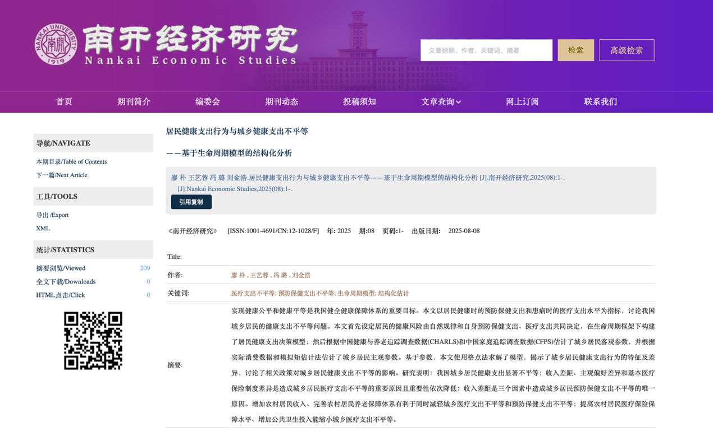Open the 期刊简介 menu item
The height and width of the screenshot is (436, 713).
pos(134,102)
